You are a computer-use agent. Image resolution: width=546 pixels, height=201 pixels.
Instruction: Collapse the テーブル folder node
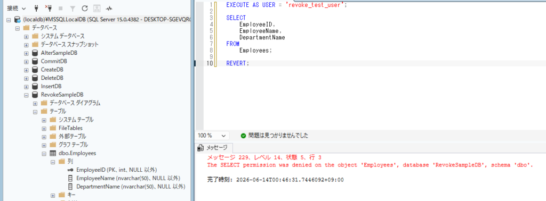35,112
